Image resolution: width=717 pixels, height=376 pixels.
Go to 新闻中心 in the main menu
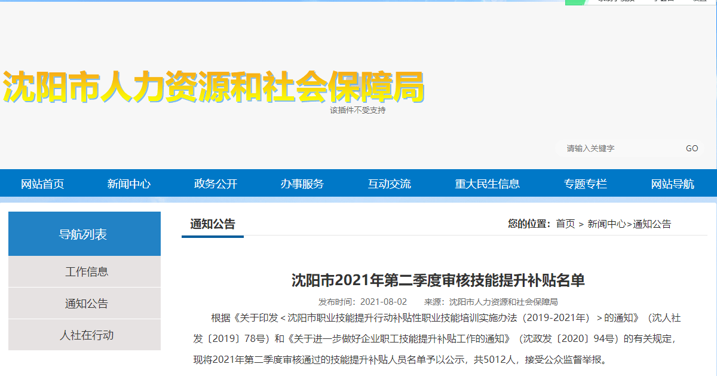tap(129, 184)
